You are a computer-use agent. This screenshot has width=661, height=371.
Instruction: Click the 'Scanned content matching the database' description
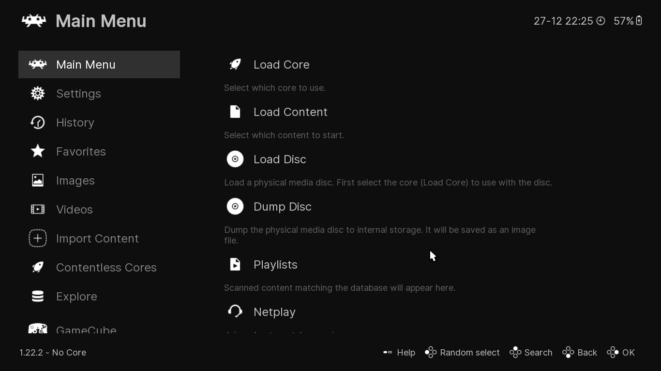[340, 288]
